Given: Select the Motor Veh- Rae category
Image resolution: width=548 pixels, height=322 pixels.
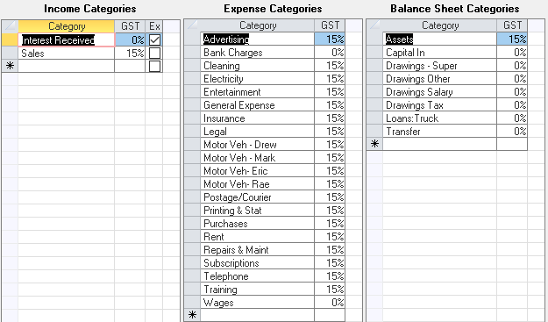Looking at the screenshot, I should point(258,184).
